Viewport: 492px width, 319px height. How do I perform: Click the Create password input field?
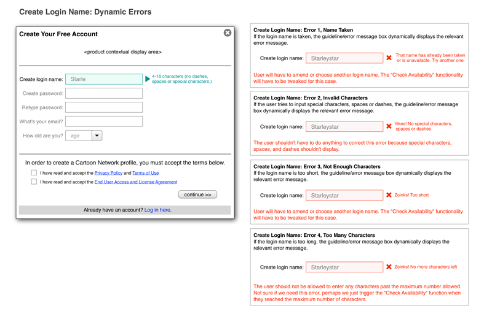click(104, 93)
